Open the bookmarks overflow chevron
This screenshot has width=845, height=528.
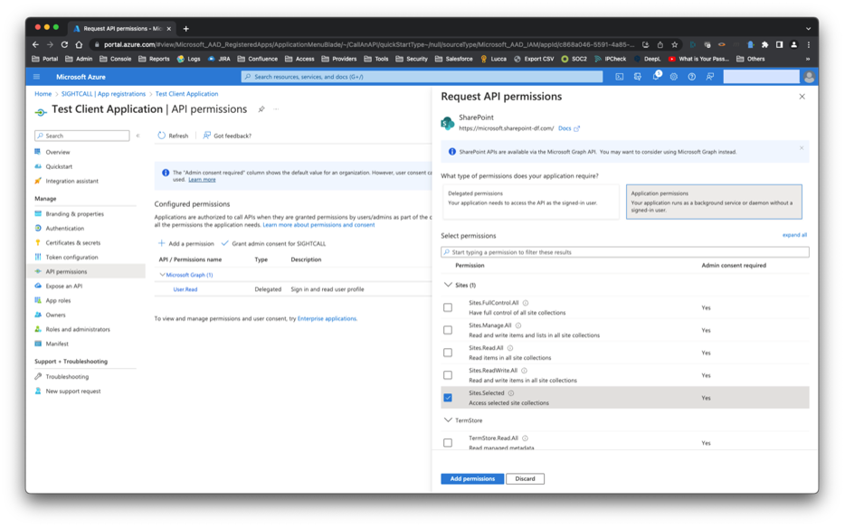pyautogui.click(x=807, y=60)
